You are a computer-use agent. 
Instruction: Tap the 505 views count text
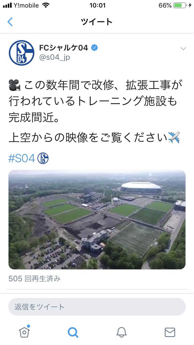tap(35, 279)
